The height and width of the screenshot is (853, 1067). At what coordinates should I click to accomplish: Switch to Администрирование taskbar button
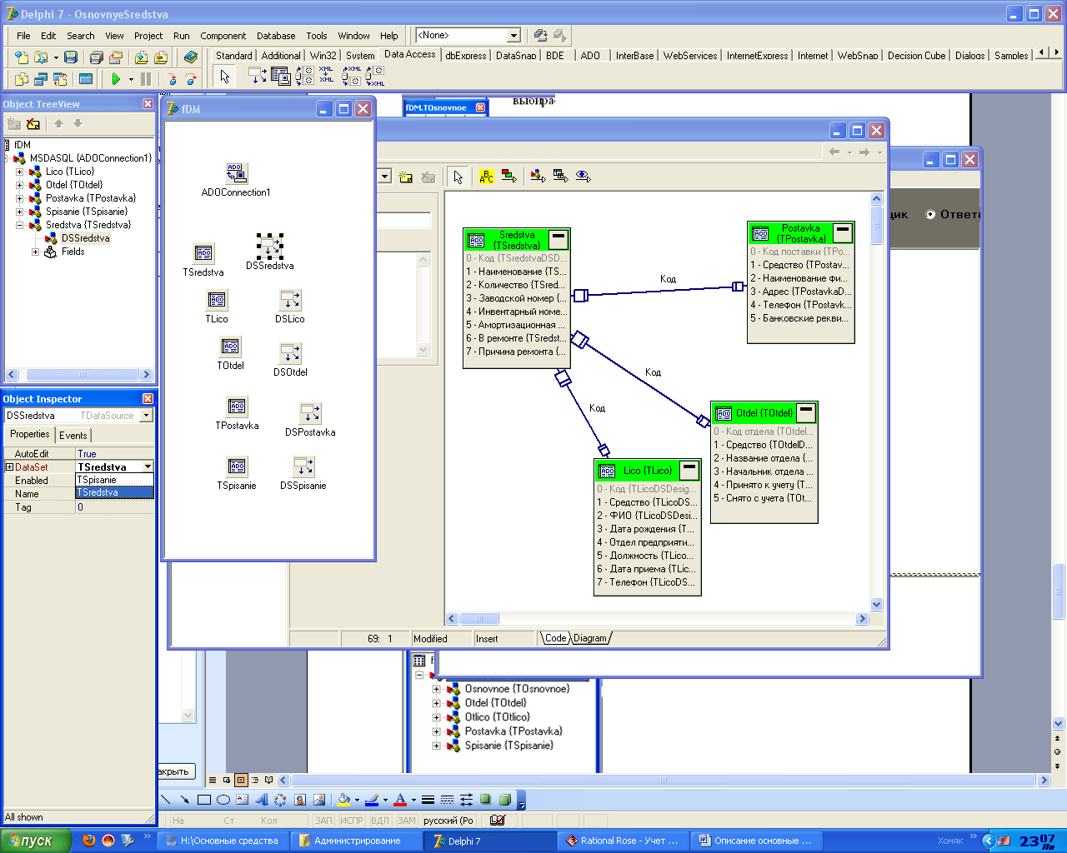tap(356, 841)
